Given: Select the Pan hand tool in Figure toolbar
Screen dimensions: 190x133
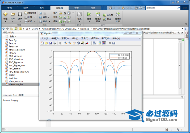Looking at the screenshot, I should tap(74, 43).
